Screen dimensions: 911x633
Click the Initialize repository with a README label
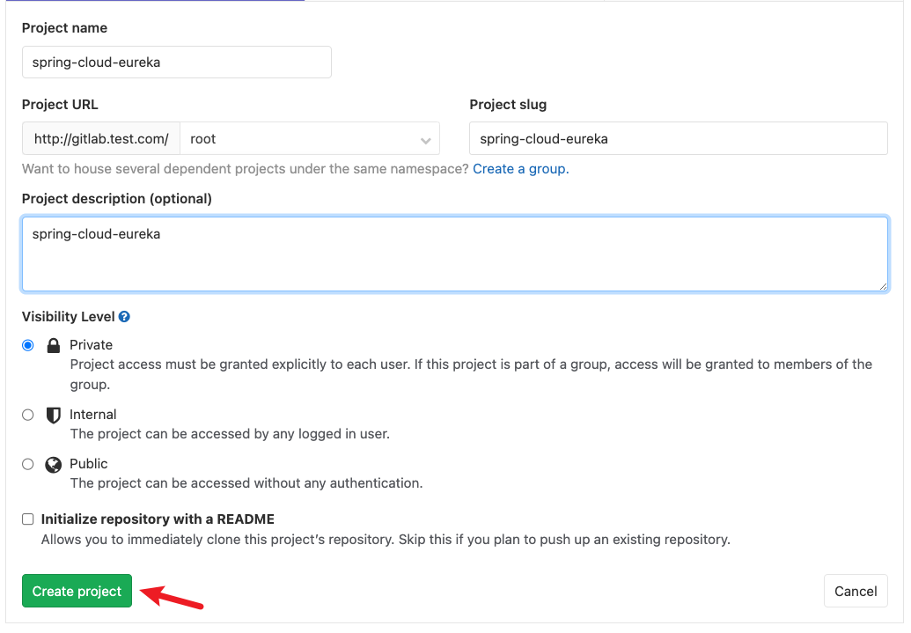click(x=158, y=519)
